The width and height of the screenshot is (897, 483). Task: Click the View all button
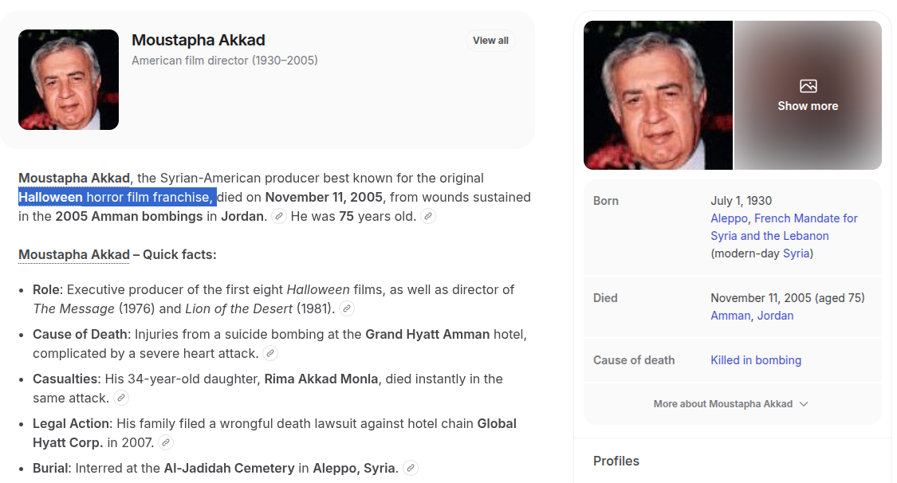(490, 41)
